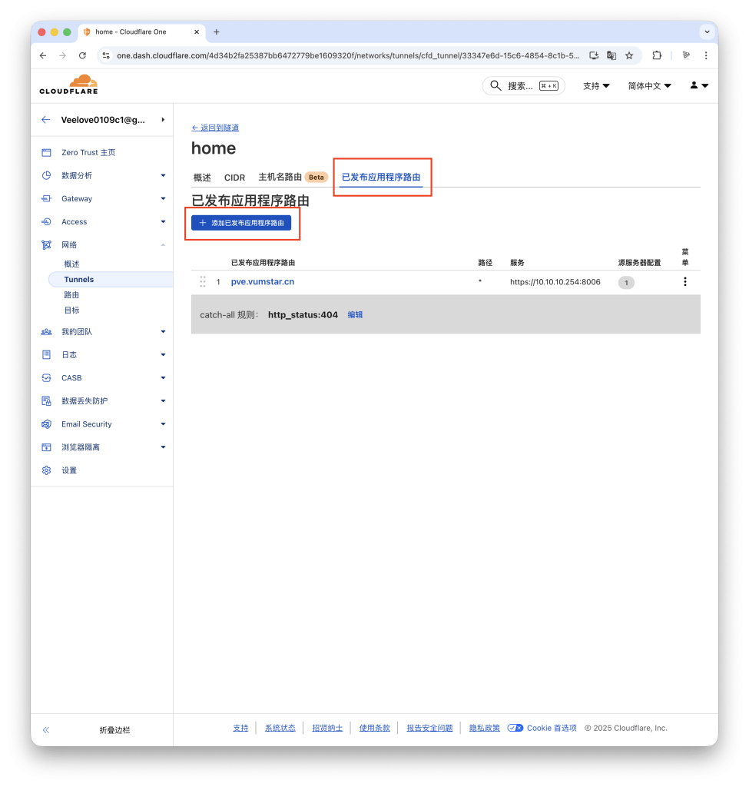The height and width of the screenshot is (787, 749).
Task: Click the 搜索 search field
Action: point(523,86)
